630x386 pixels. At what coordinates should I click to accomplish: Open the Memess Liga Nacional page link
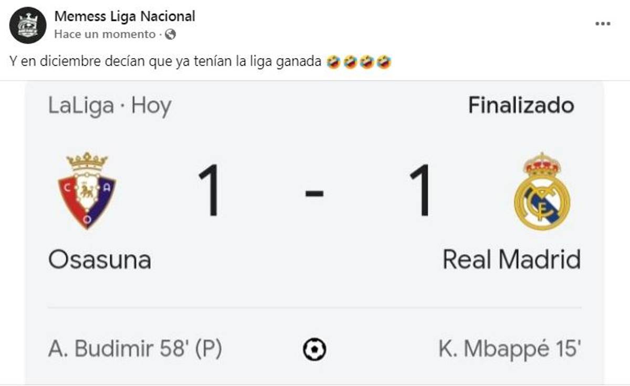pyautogui.click(x=124, y=16)
